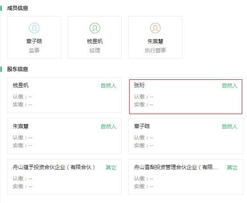Image resolution: width=247 pixels, height=203 pixels.
Task: Click the 成员信息 section heading
Action: tap(17, 8)
